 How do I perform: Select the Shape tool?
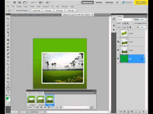(8, 78)
